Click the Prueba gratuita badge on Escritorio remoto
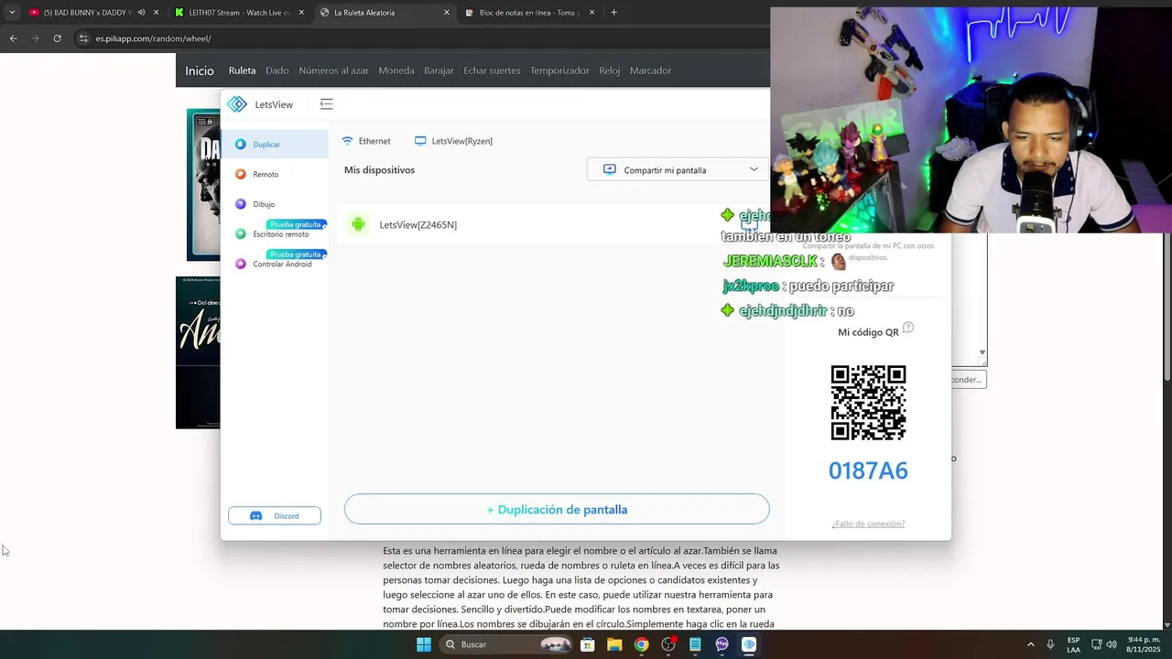 click(296, 224)
